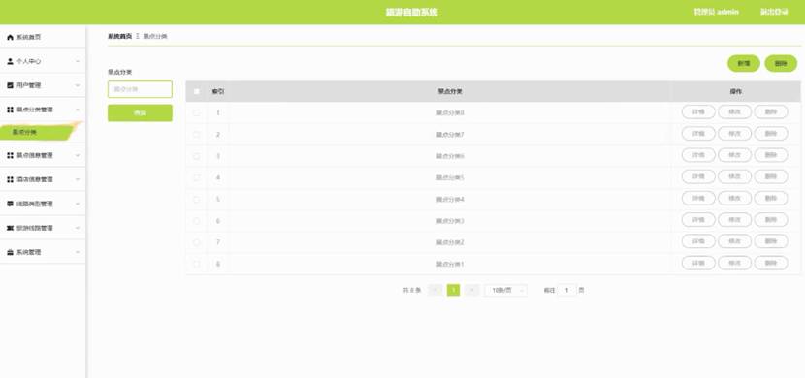The image size is (805, 378).
Task: Click 修改 for row 景点分类3
Action: tap(734, 219)
